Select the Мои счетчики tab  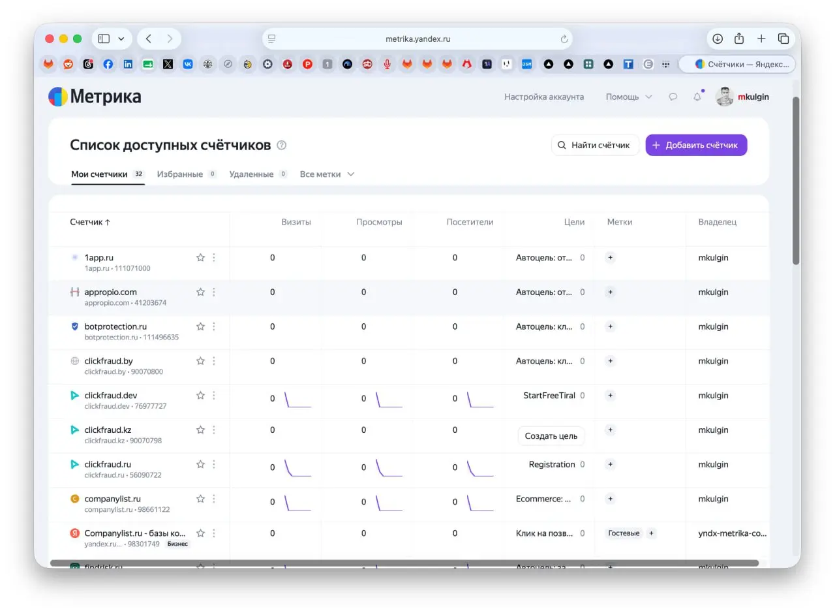pos(108,174)
